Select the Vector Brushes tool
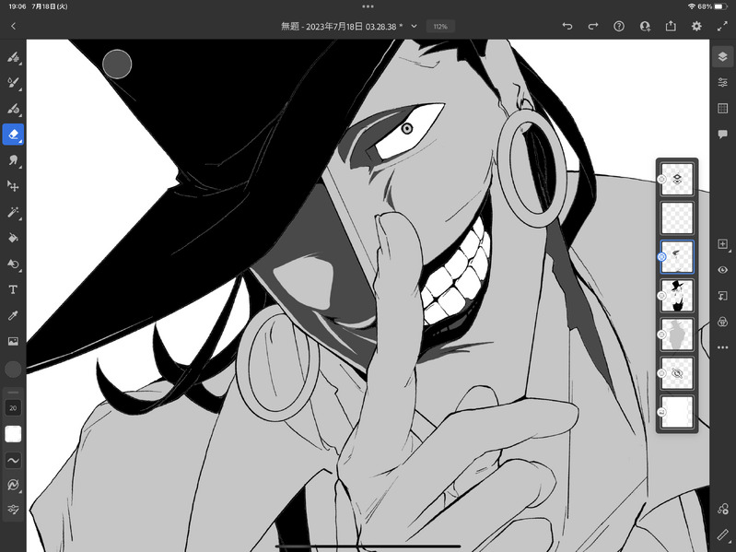 [13, 109]
